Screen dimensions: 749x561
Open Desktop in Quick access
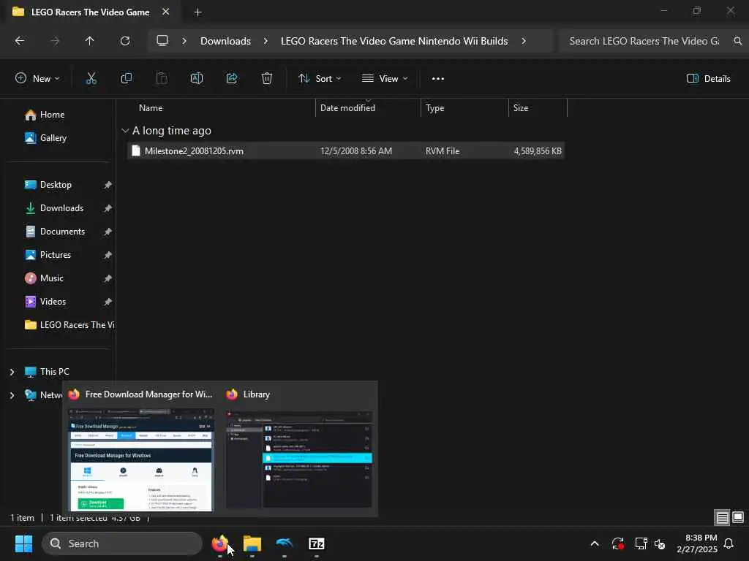tap(56, 185)
